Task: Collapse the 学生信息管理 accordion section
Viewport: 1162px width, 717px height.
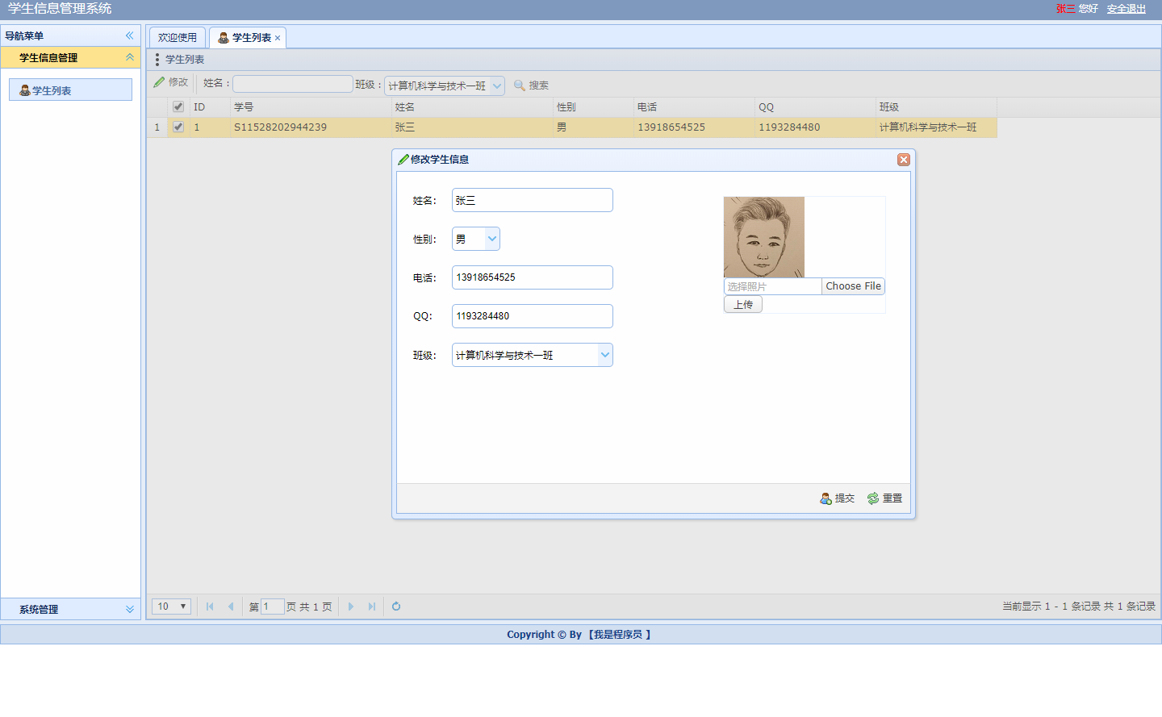Action: (129, 57)
